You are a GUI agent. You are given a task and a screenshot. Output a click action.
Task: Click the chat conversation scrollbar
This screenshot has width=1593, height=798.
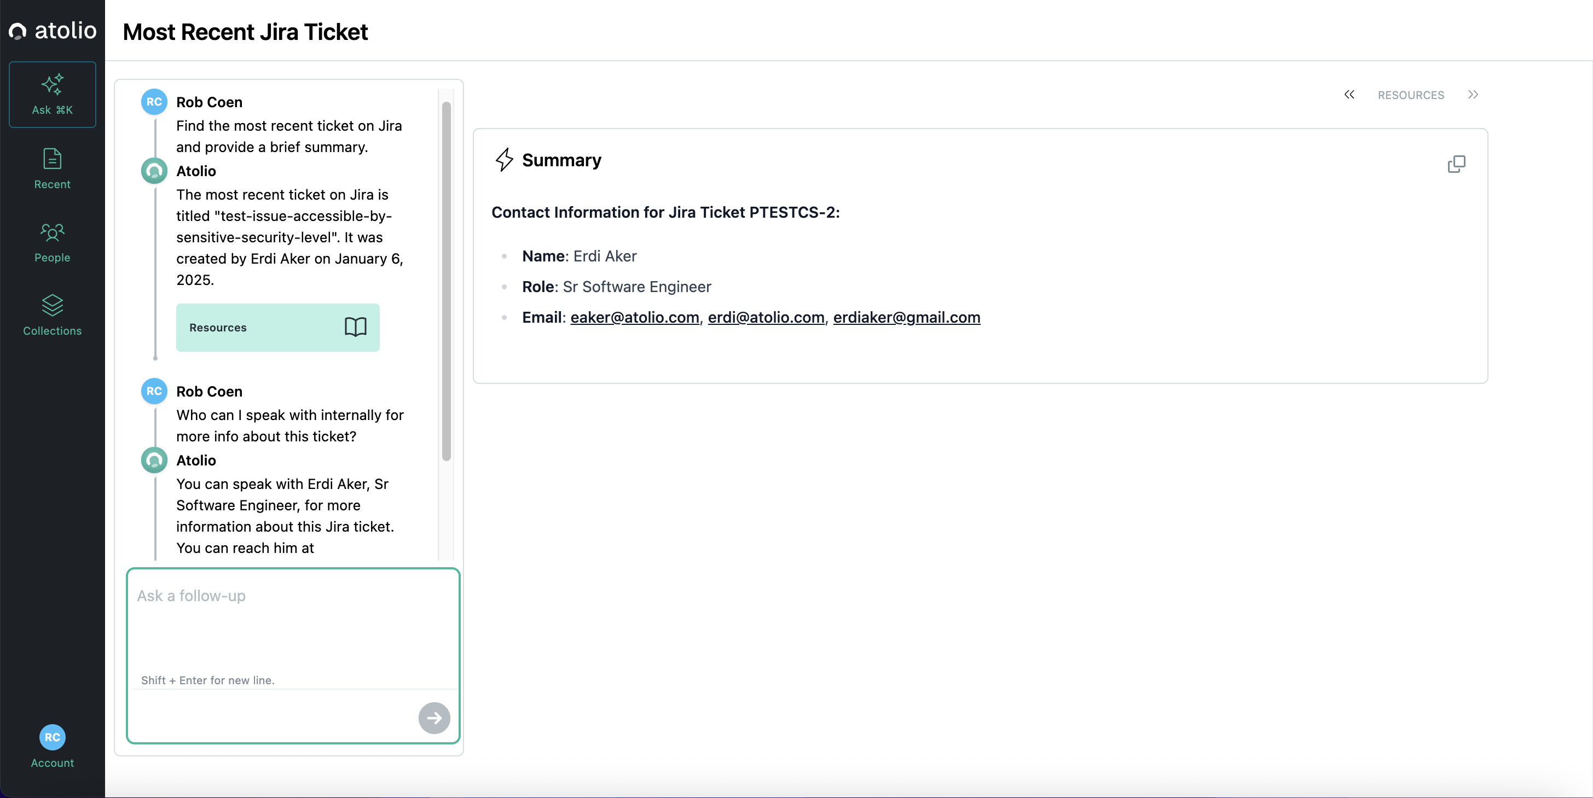(x=446, y=281)
